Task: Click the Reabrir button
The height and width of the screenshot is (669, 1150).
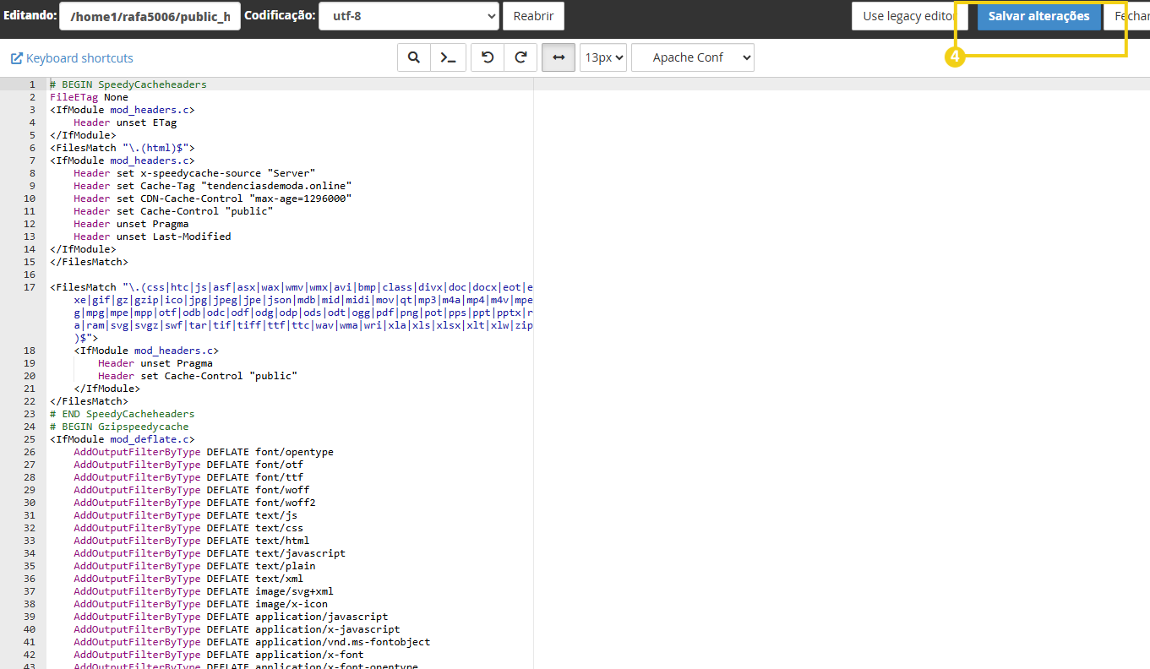Action: click(533, 16)
